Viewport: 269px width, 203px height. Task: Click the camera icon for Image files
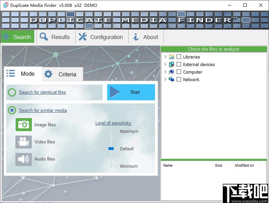(x=24, y=125)
